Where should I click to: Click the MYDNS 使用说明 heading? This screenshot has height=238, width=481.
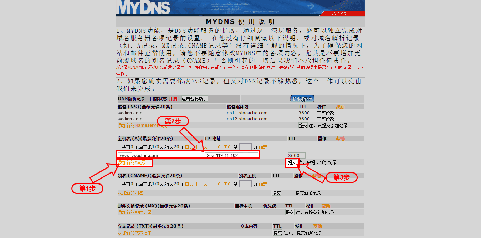click(240, 22)
